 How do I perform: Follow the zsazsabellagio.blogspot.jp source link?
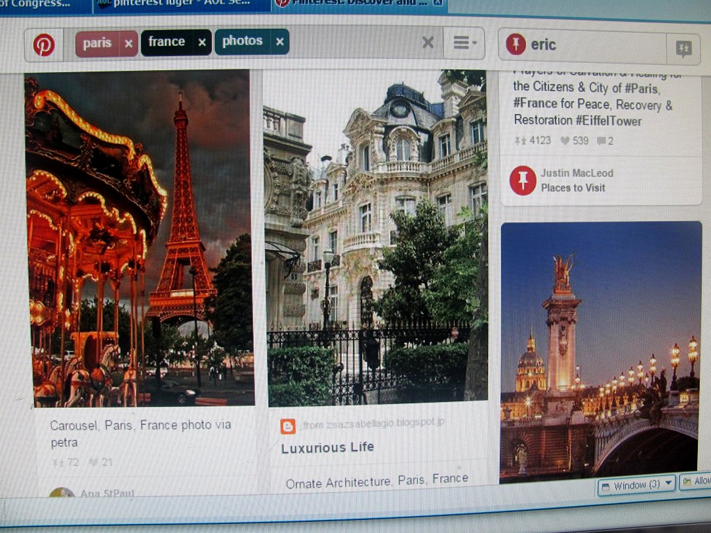(x=373, y=424)
